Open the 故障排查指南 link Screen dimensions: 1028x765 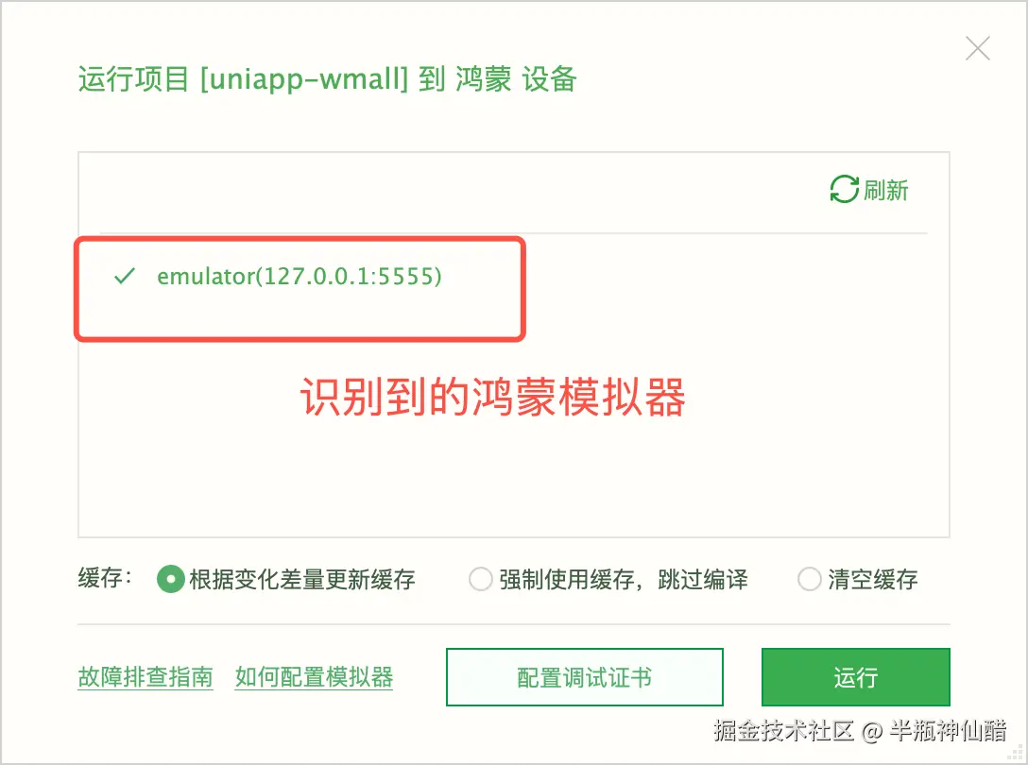click(146, 676)
